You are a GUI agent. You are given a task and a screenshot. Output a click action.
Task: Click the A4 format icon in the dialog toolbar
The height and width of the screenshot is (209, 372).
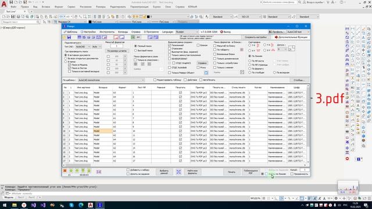pos(138,37)
